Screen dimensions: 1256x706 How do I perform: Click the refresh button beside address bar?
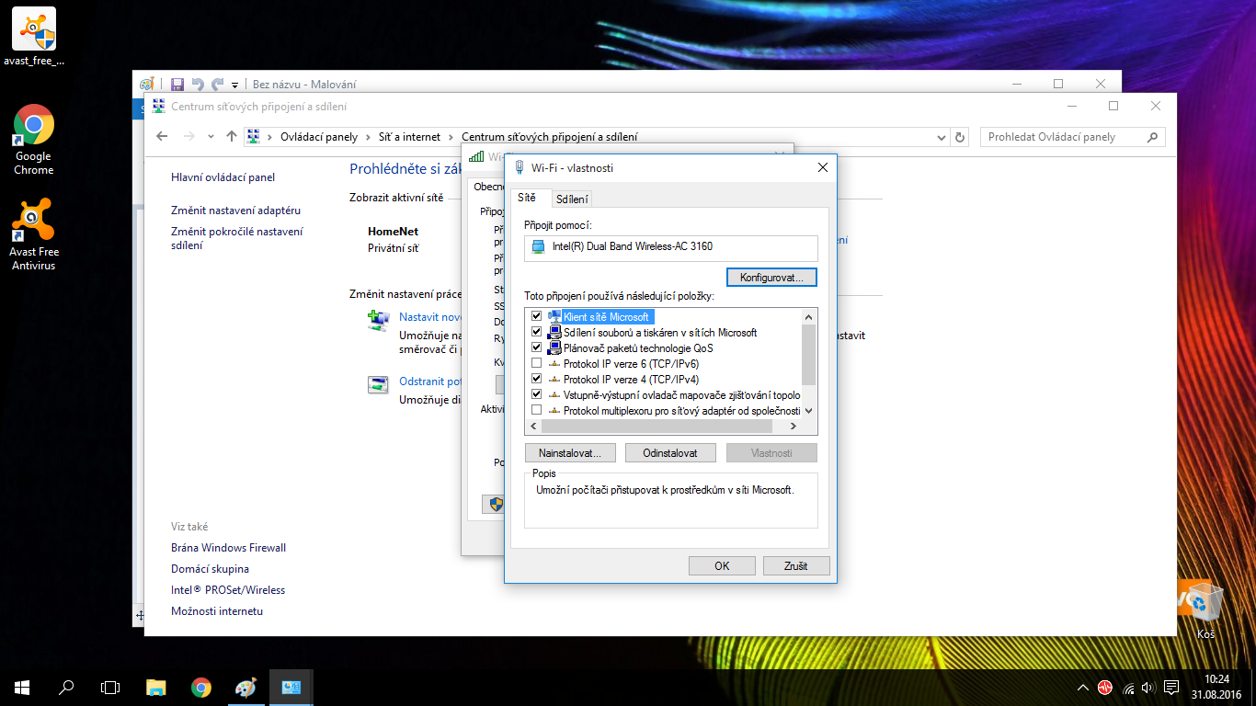961,137
